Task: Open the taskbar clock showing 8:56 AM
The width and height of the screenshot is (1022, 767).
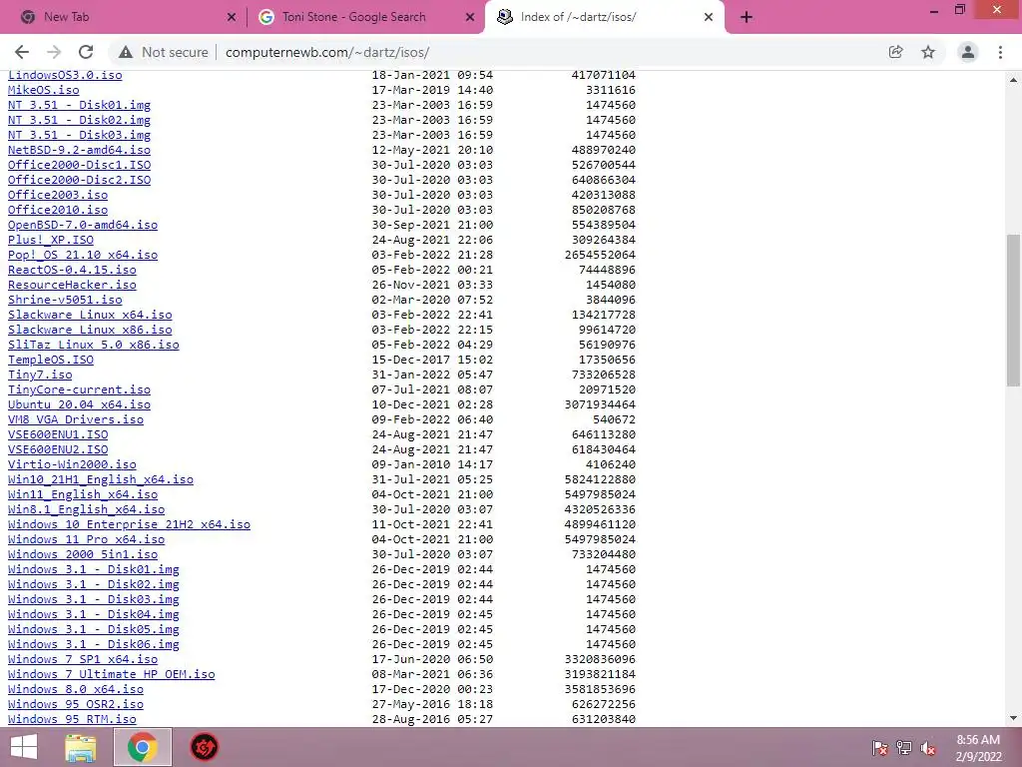Action: (x=978, y=748)
